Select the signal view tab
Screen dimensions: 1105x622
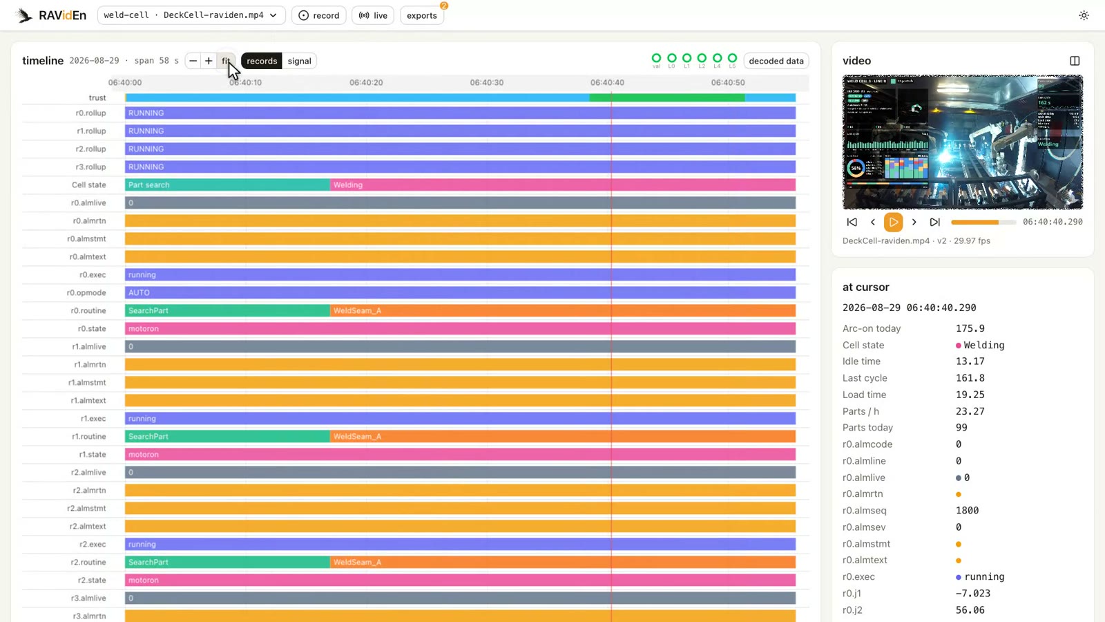(300, 61)
